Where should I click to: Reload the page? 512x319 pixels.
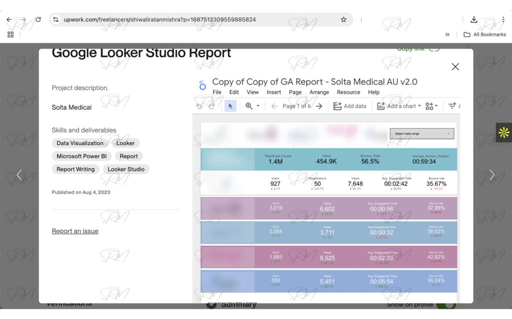coord(38,19)
